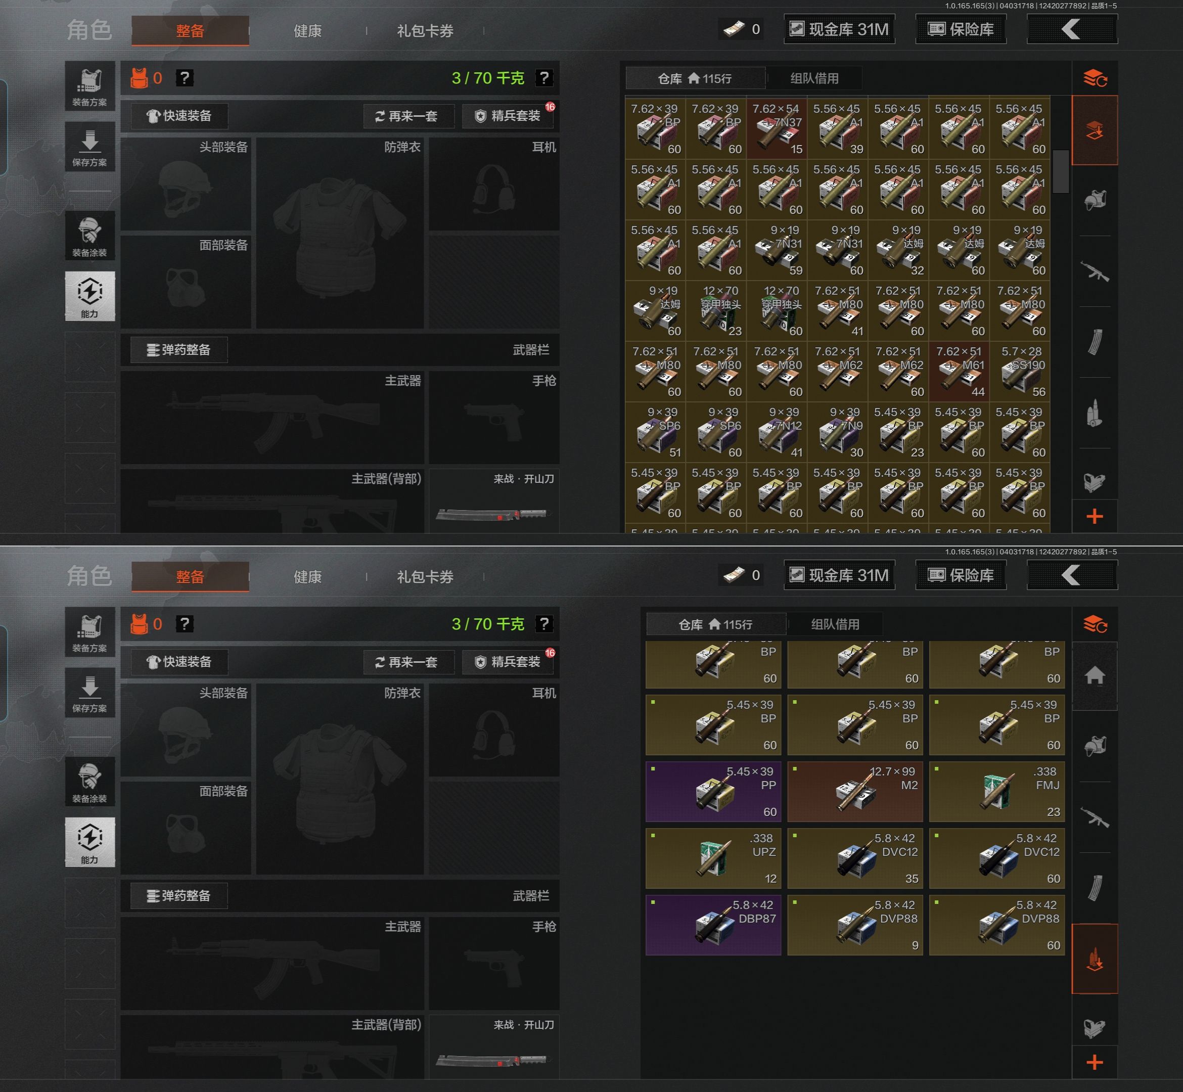Screen dimensions: 1183x1092
Task: Switch to 健康 tab in top panel
Action: pos(308,31)
